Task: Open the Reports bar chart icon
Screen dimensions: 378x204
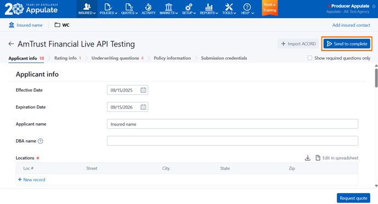Action: pyautogui.click(x=209, y=7)
